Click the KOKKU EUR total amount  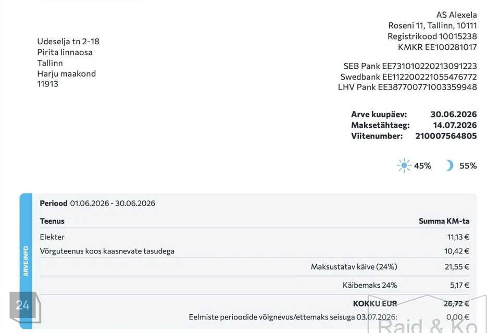click(456, 304)
